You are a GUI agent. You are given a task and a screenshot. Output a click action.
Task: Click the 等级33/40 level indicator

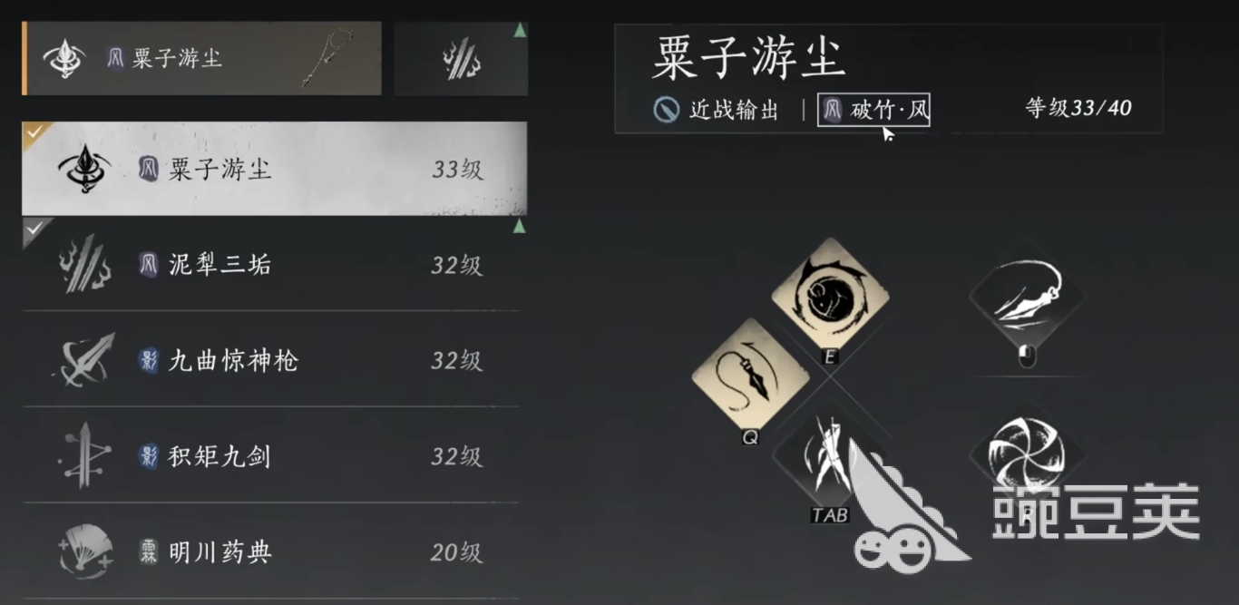[1078, 109]
